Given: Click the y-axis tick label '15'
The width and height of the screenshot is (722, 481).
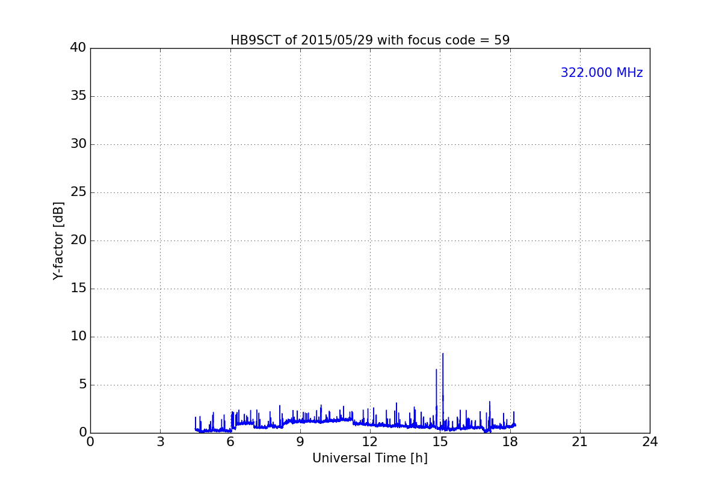Looking at the screenshot, I should coord(78,289).
